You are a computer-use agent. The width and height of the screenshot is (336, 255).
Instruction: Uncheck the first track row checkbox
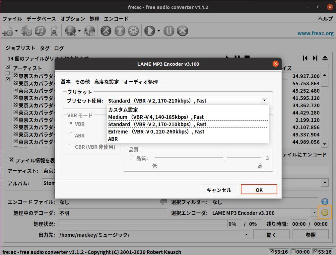click(16, 75)
